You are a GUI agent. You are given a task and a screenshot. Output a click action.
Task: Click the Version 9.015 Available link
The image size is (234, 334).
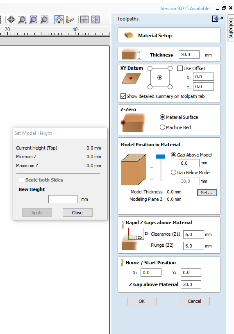point(186,9)
